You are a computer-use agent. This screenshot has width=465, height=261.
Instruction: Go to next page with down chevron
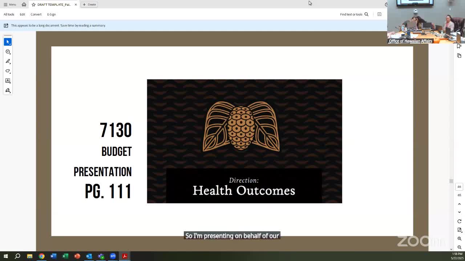click(459, 212)
